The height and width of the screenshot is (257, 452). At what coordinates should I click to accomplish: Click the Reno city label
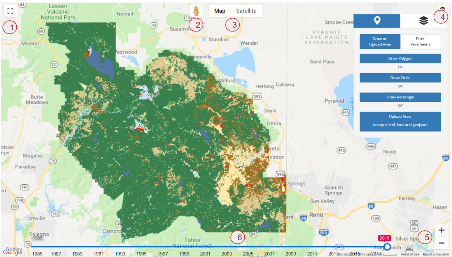pos(316,215)
